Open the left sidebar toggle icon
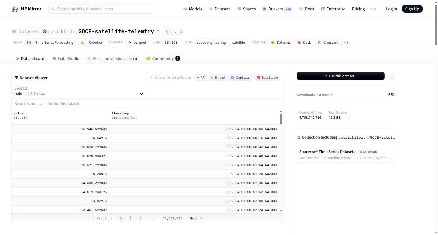438x235 pixels. coord(1,75)
